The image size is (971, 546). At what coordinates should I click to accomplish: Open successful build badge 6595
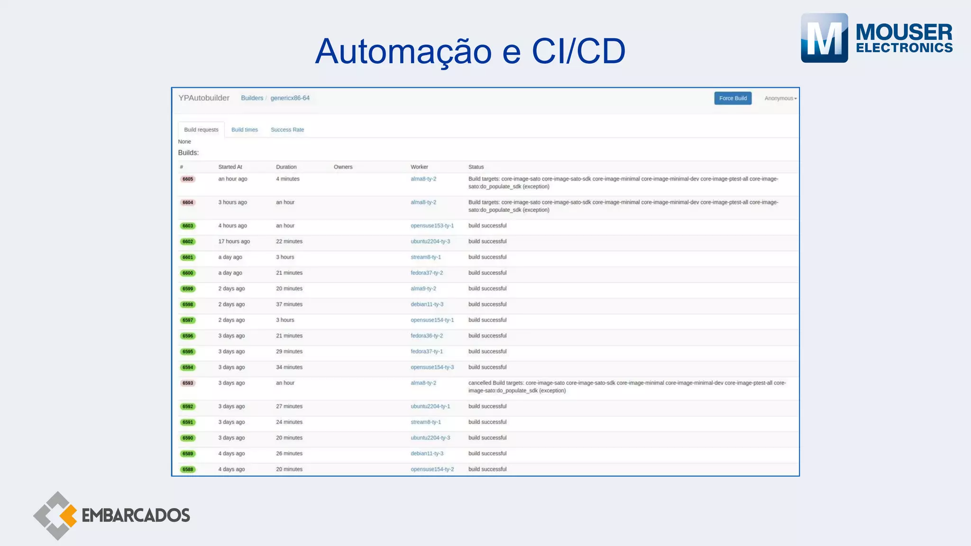(188, 352)
